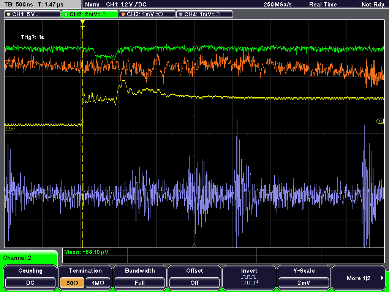Click the orange CH3 color dot
389x292 pixels.
(123, 14)
